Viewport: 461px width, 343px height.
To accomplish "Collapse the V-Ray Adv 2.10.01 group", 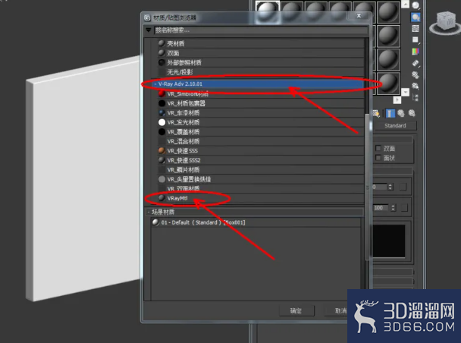I will click(x=155, y=84).
